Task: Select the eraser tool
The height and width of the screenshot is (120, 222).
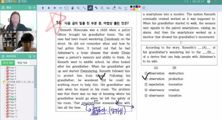Action: 114,8
